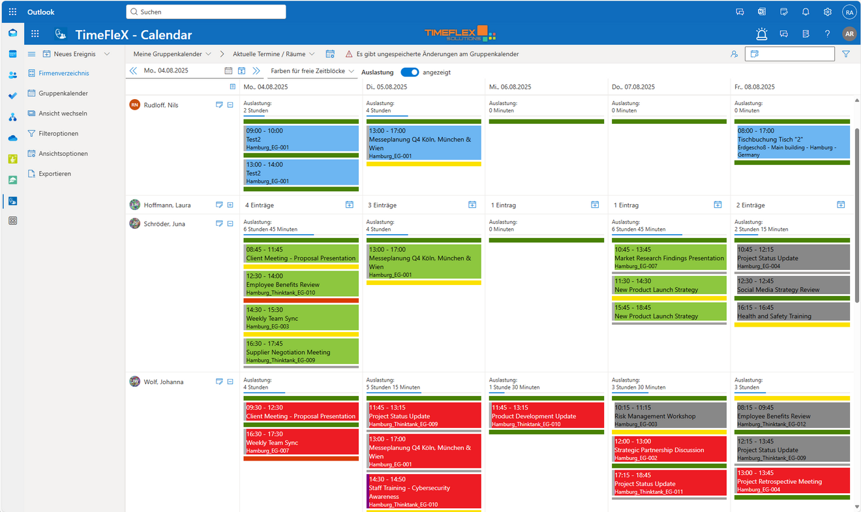Screen dimensions: 861x512
Task: Jump to today calendar icon
Action: click(x=241, y=70)
